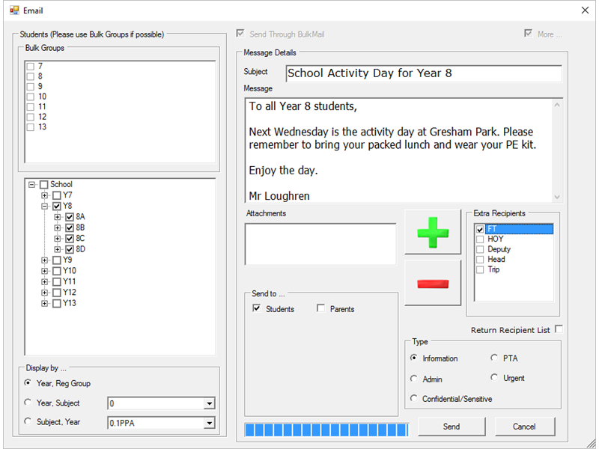Click the green plus add attachment button
The height and width of the screenshot is (449, 599).
[433, 233]
